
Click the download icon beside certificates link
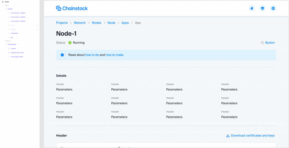[228, 136]
